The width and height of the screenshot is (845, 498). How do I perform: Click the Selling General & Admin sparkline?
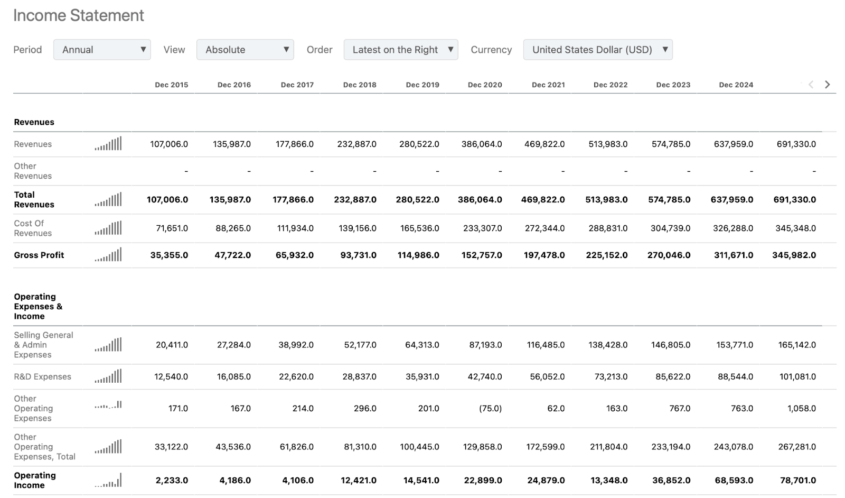pos(108,344)
